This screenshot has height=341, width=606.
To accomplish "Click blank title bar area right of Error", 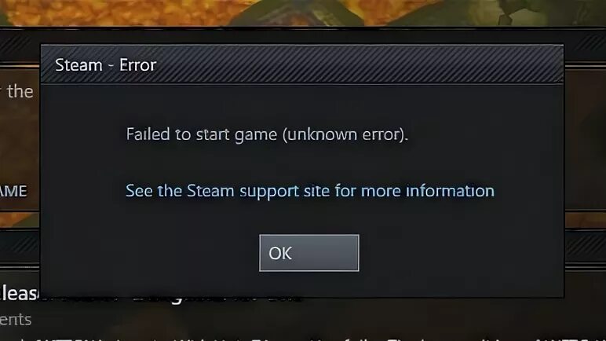I will (x=360, y=64).
